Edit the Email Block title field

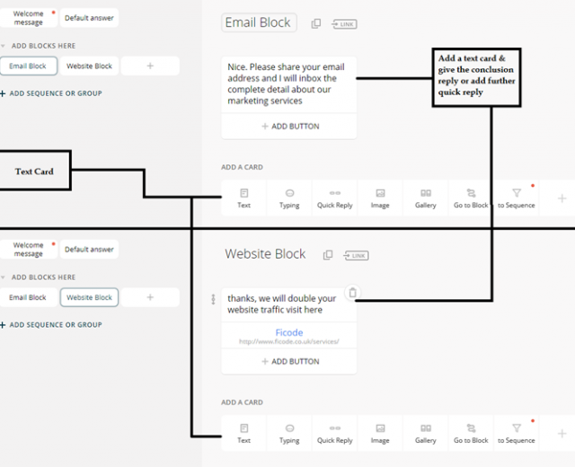pos(259,22)
